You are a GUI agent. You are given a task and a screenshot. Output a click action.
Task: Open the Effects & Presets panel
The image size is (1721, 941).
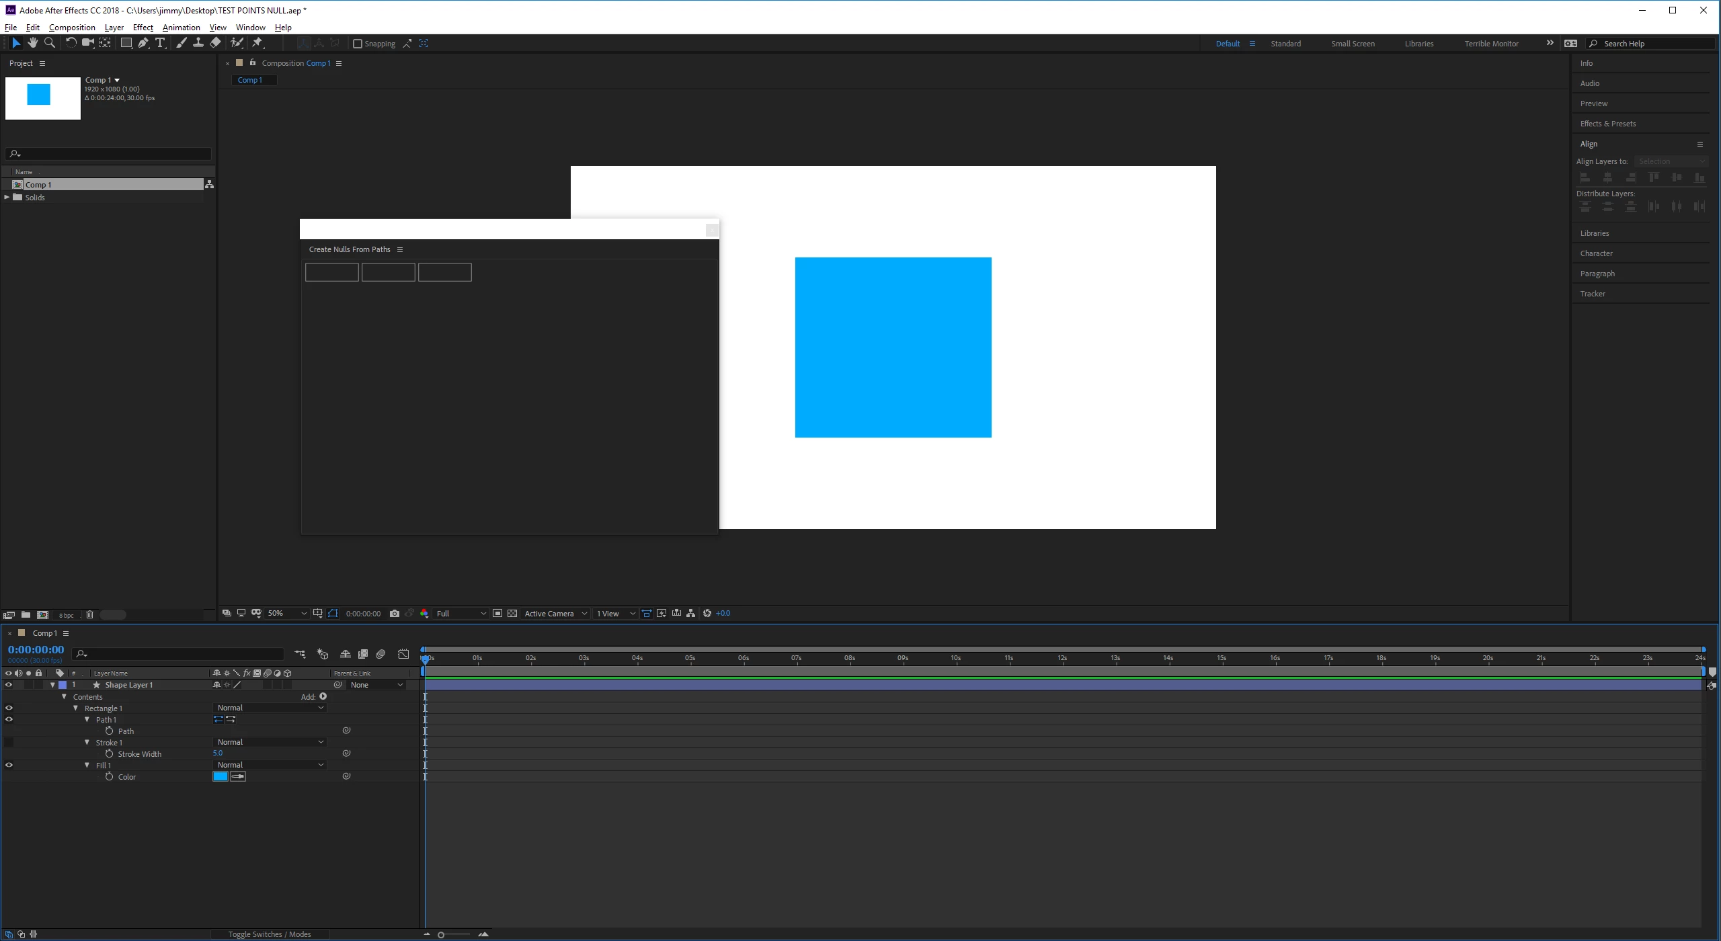coord(1607,124)
